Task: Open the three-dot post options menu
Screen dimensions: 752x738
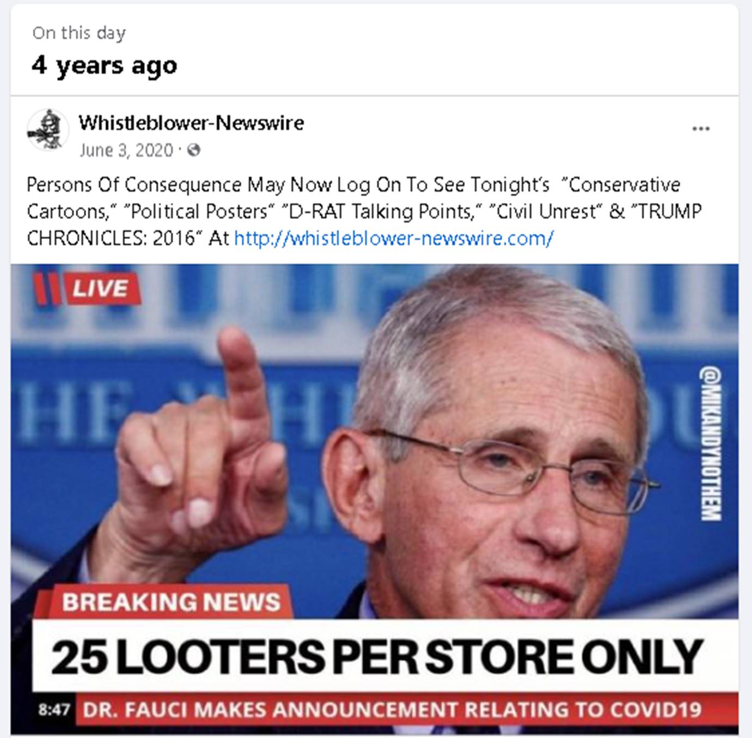Action: click(x=700, y=129)
